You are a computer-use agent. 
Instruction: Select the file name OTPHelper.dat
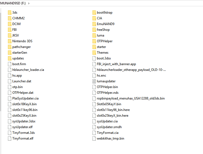pos(23,93)
